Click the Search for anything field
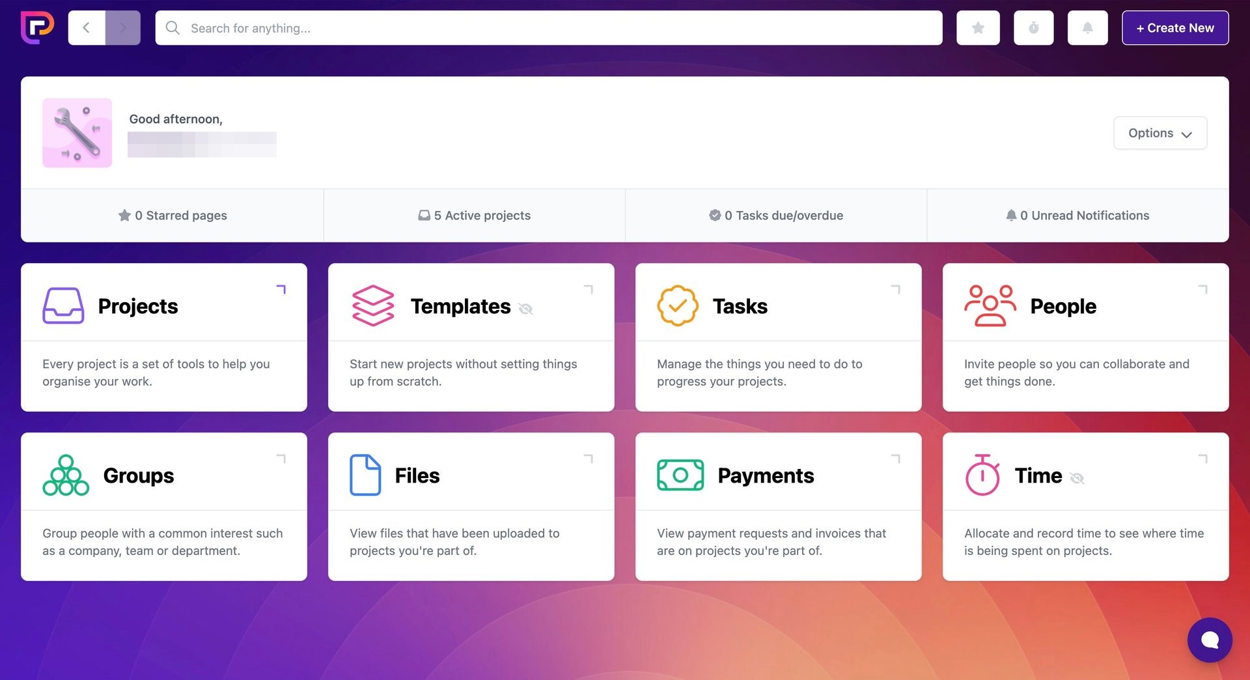 549,28
